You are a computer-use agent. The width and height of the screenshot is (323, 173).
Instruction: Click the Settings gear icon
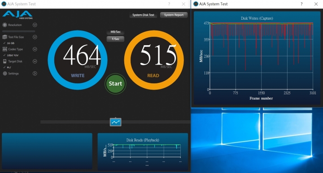click(5, 74)
